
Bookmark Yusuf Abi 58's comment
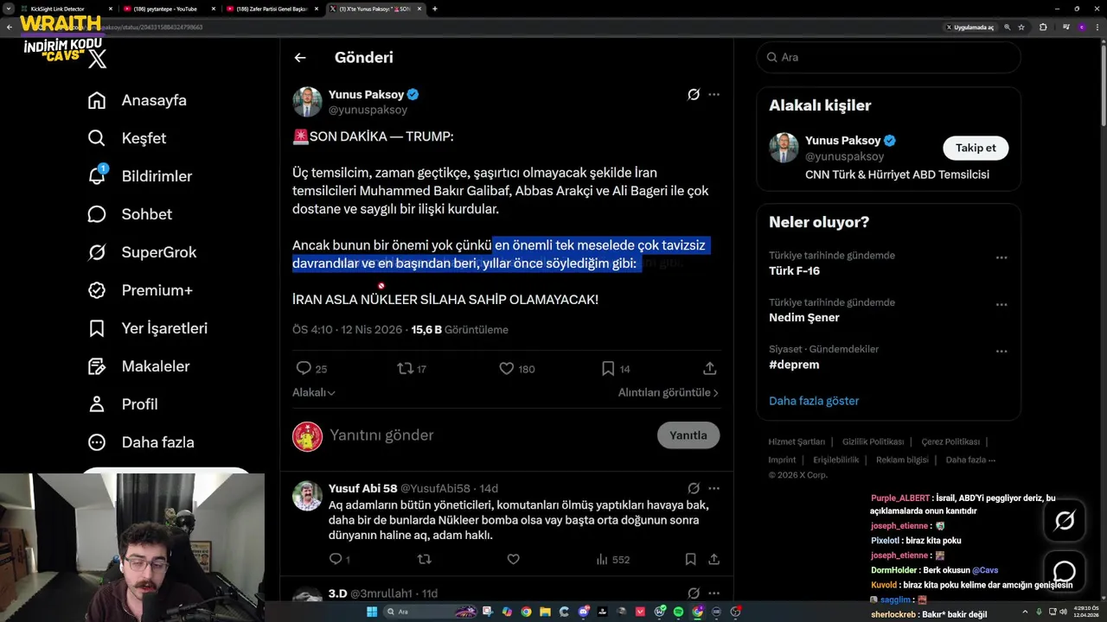pos(690,560)
